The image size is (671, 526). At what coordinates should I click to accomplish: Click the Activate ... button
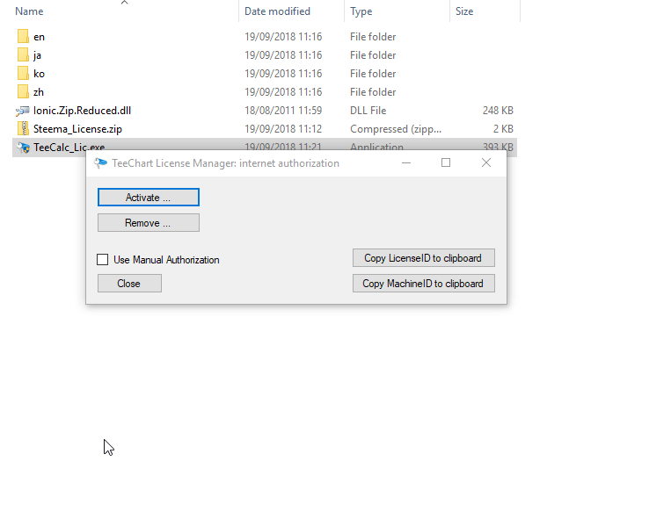point(148,198)
